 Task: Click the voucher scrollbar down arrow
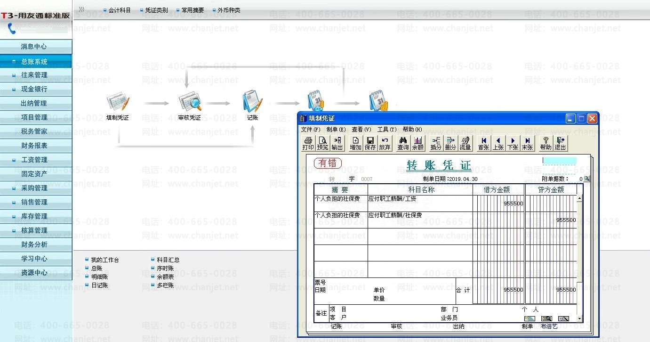(x=580, y=319)
